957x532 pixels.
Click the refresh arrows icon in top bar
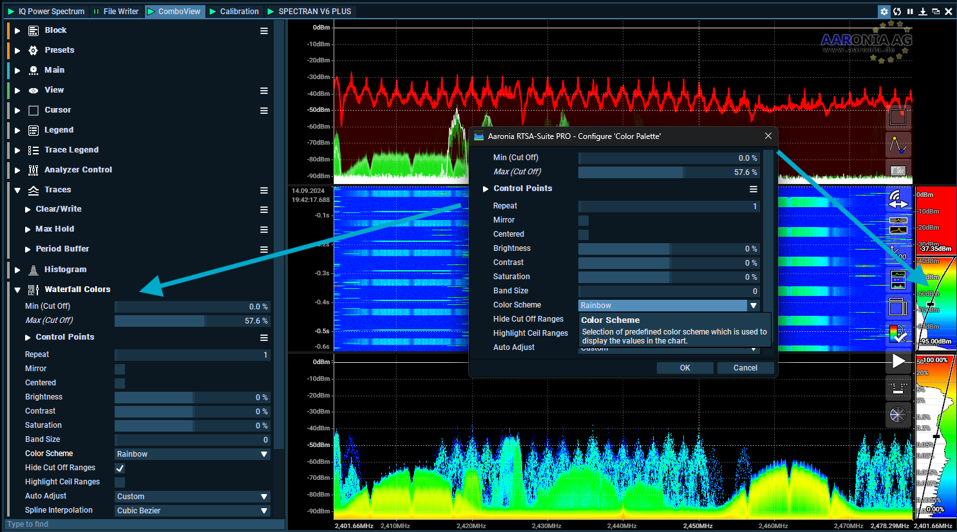[897, 12]
